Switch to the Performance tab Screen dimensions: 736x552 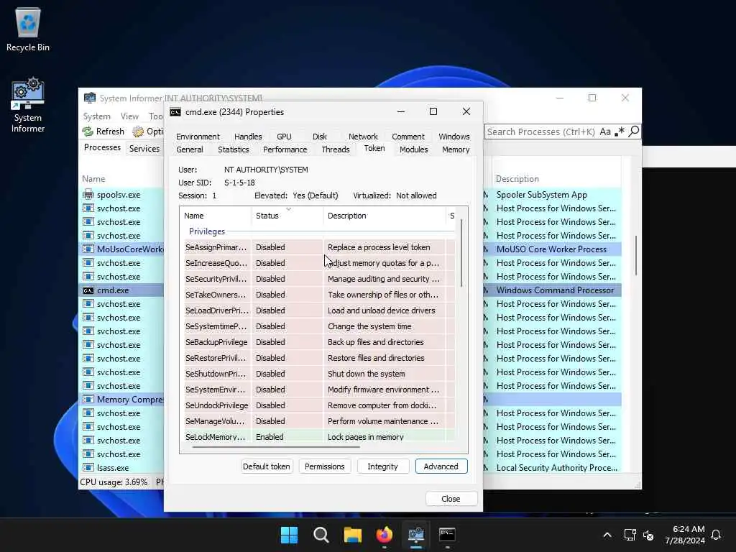click(x=285, y=149)
